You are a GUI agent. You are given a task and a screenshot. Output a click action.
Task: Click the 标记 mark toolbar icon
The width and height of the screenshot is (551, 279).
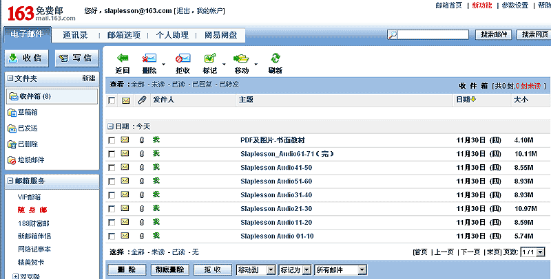[x=210, y=59]
